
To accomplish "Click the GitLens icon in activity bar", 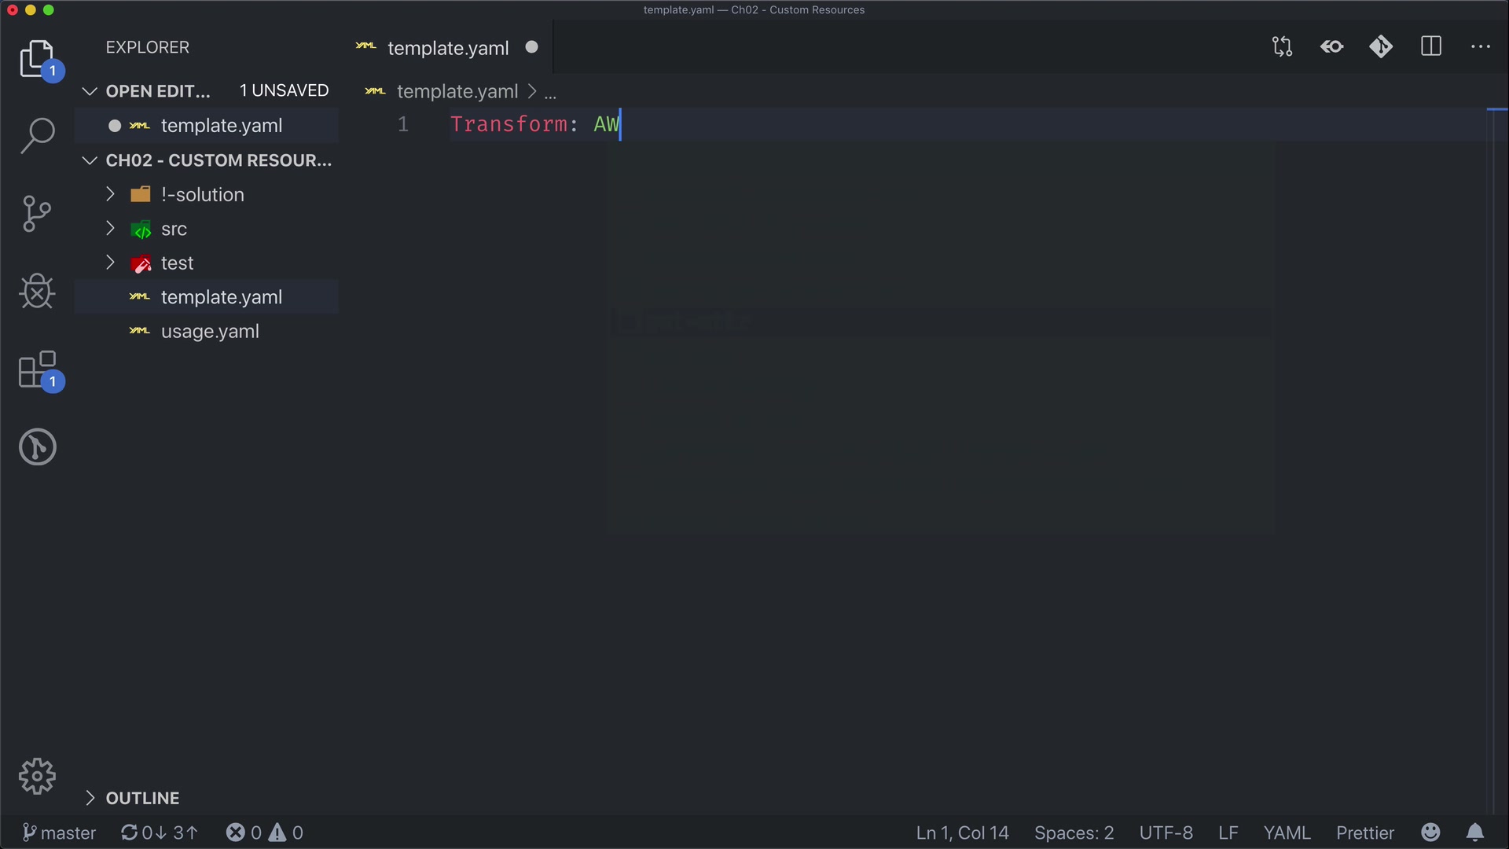I will [x=37, y=447].
